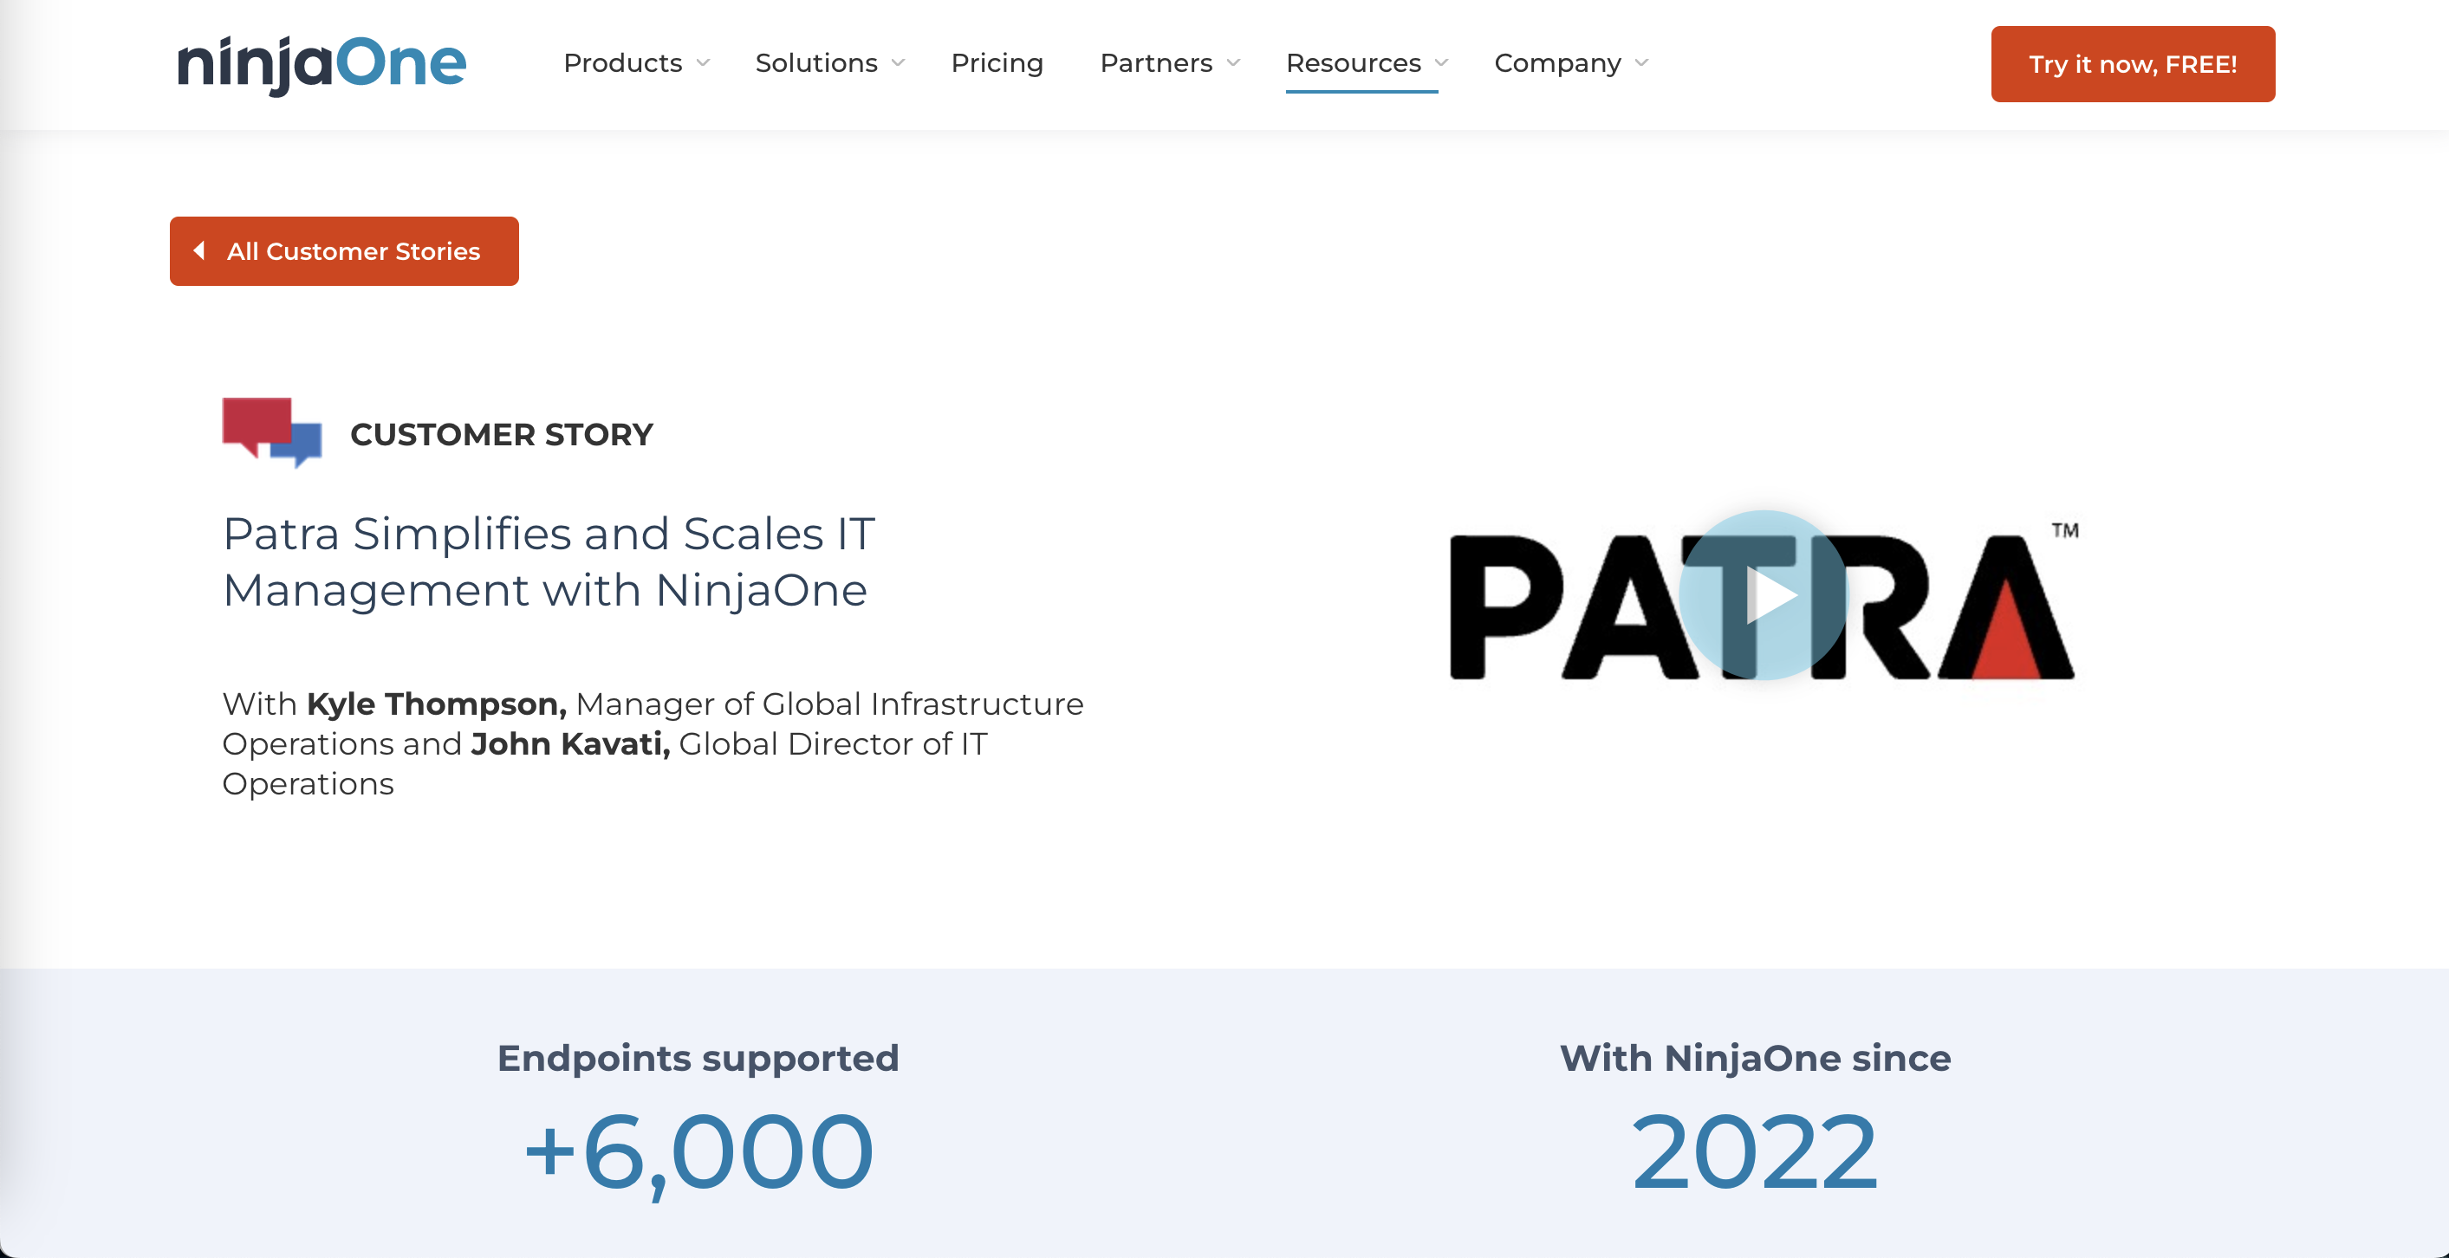
Task: Open the Partners menu
Action: click(1155, 63)
